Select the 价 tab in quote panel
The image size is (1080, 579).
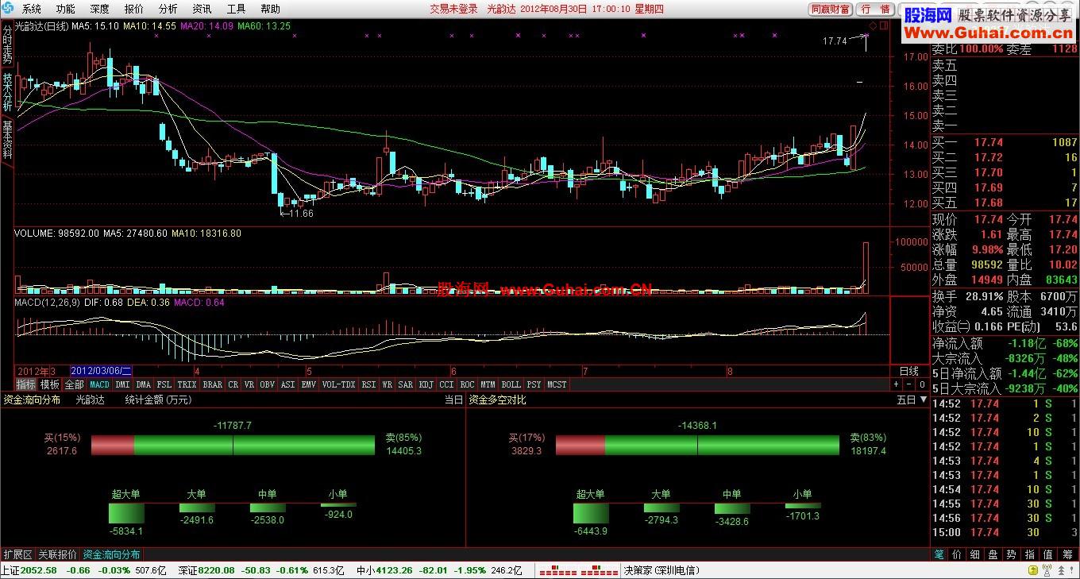click(957, 554)
